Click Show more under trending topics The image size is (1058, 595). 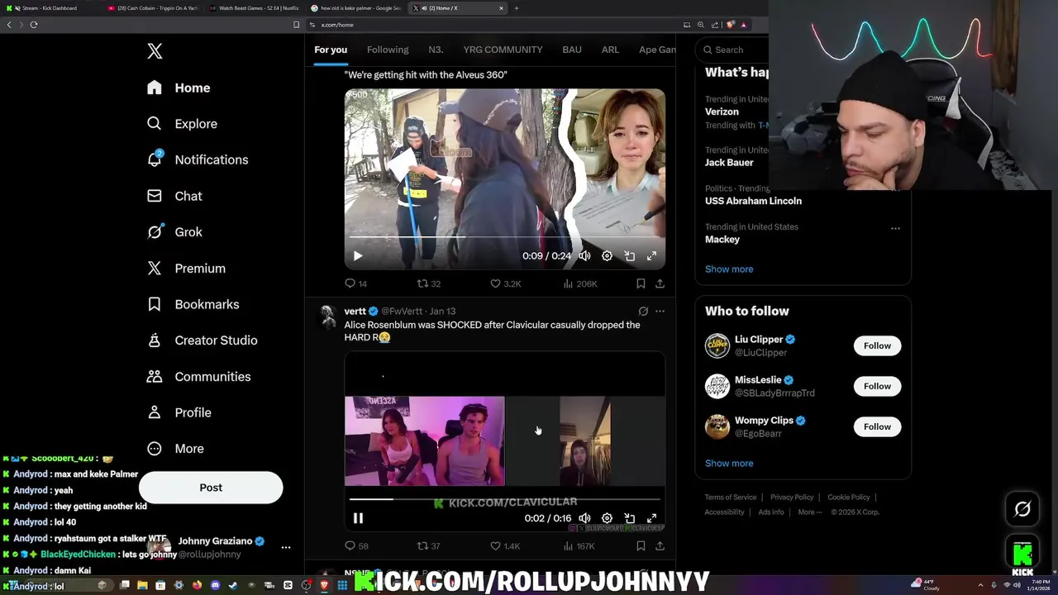(729, 269)
